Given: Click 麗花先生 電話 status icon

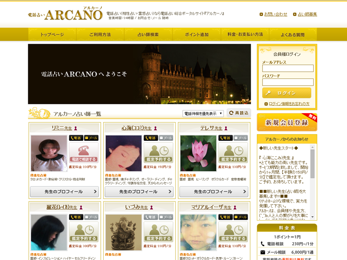Looking at the screenshot, I should [x=76, y=217].
